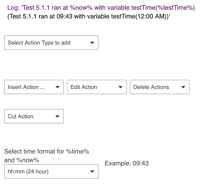Open the Cut Action dropdown
Viewport: 217px width, 184px height.
pyautogui.click(x=34, y=116)
